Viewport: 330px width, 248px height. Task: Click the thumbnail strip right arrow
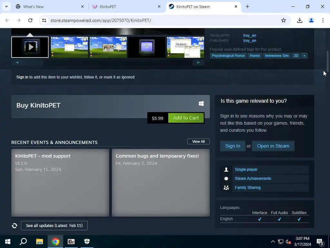198,62
